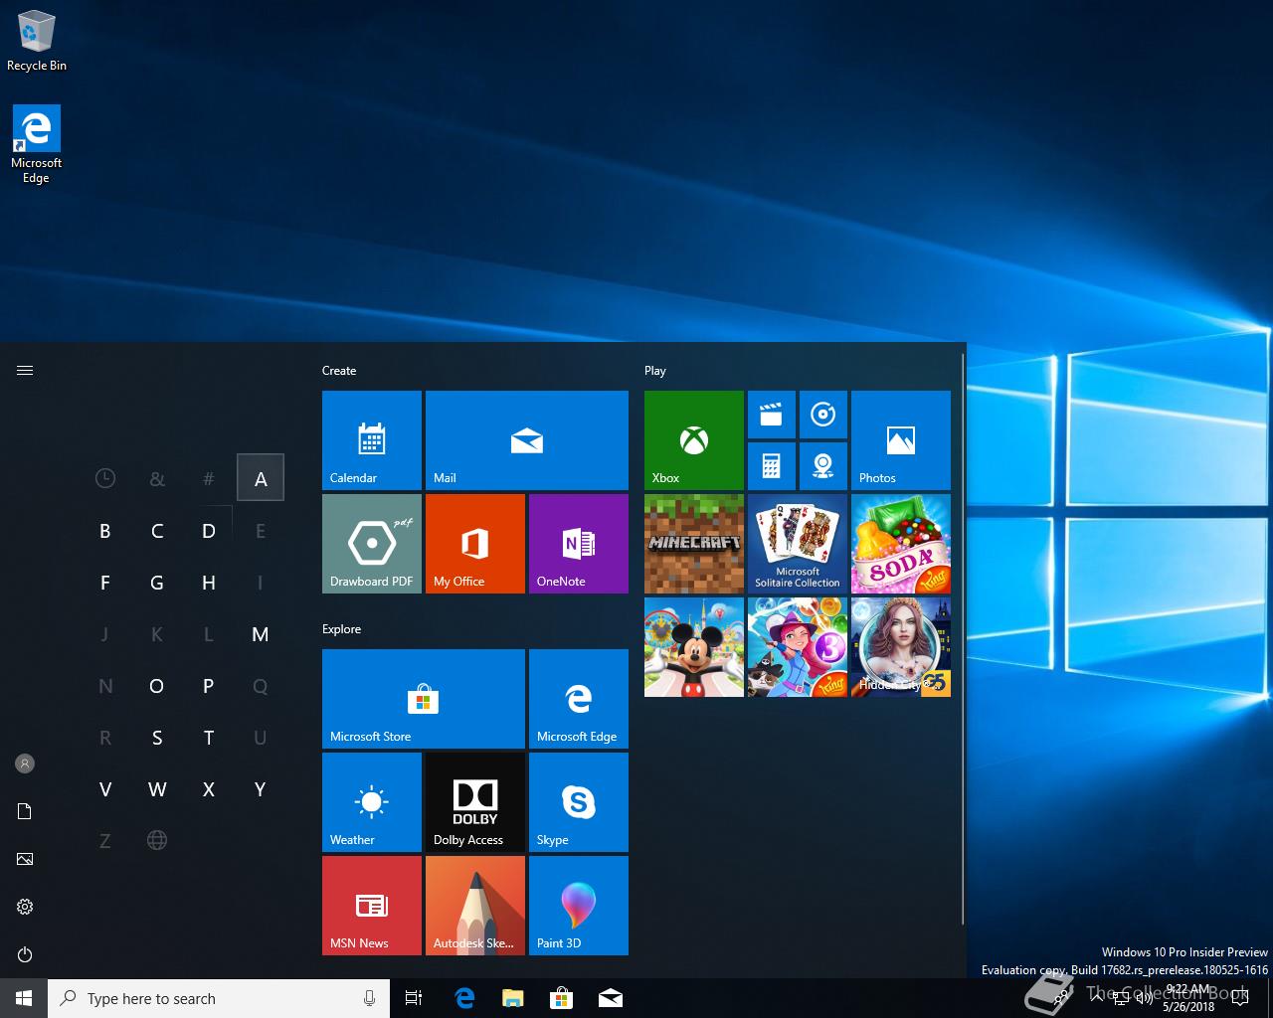
Task: Open the Groove Music small tile
Action: (823, 415)
